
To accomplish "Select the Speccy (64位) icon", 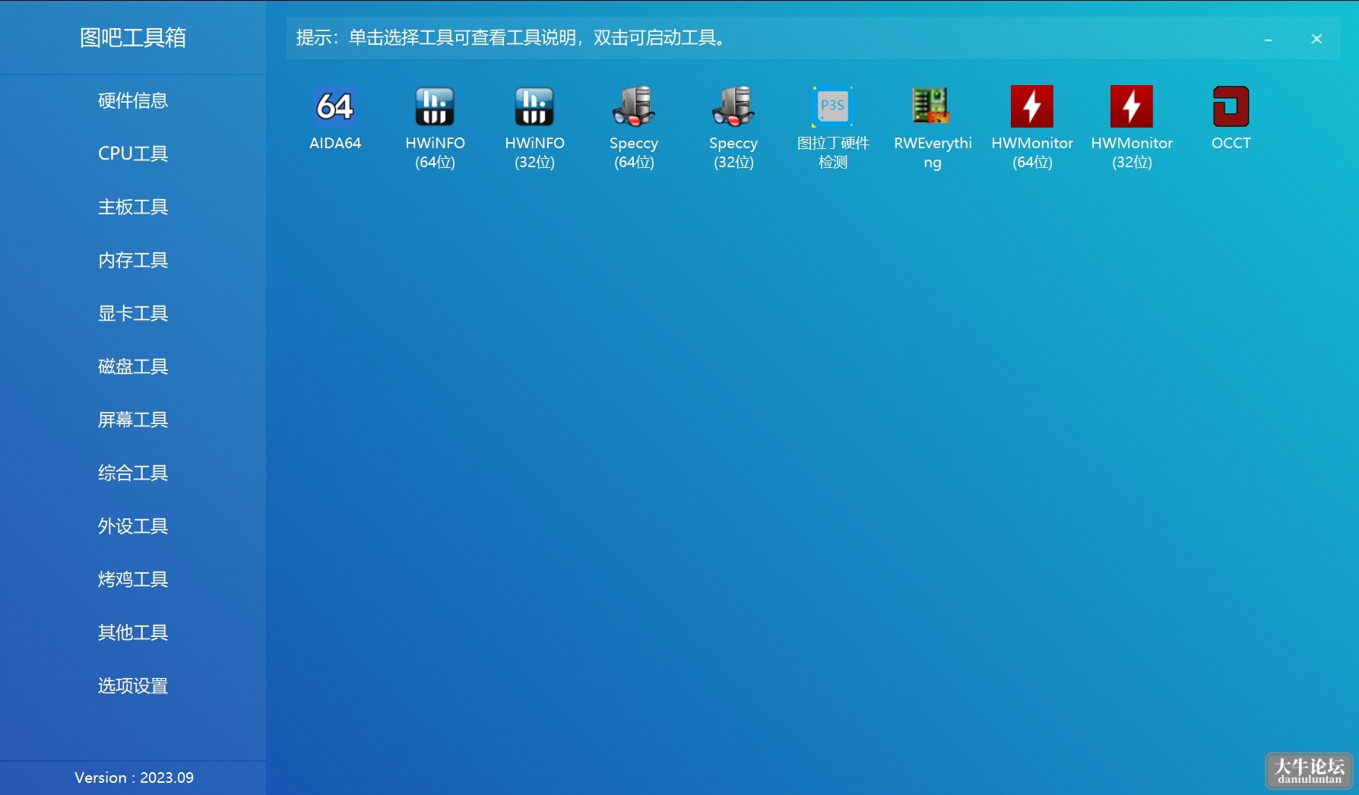I will tap(634, 106).
